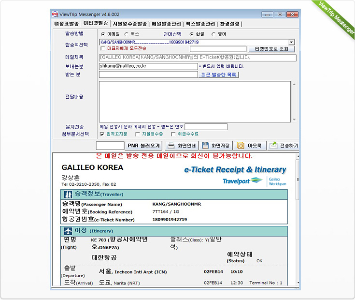Tick the 취급수수료 checkbox
355x300 pixels.
172,134
